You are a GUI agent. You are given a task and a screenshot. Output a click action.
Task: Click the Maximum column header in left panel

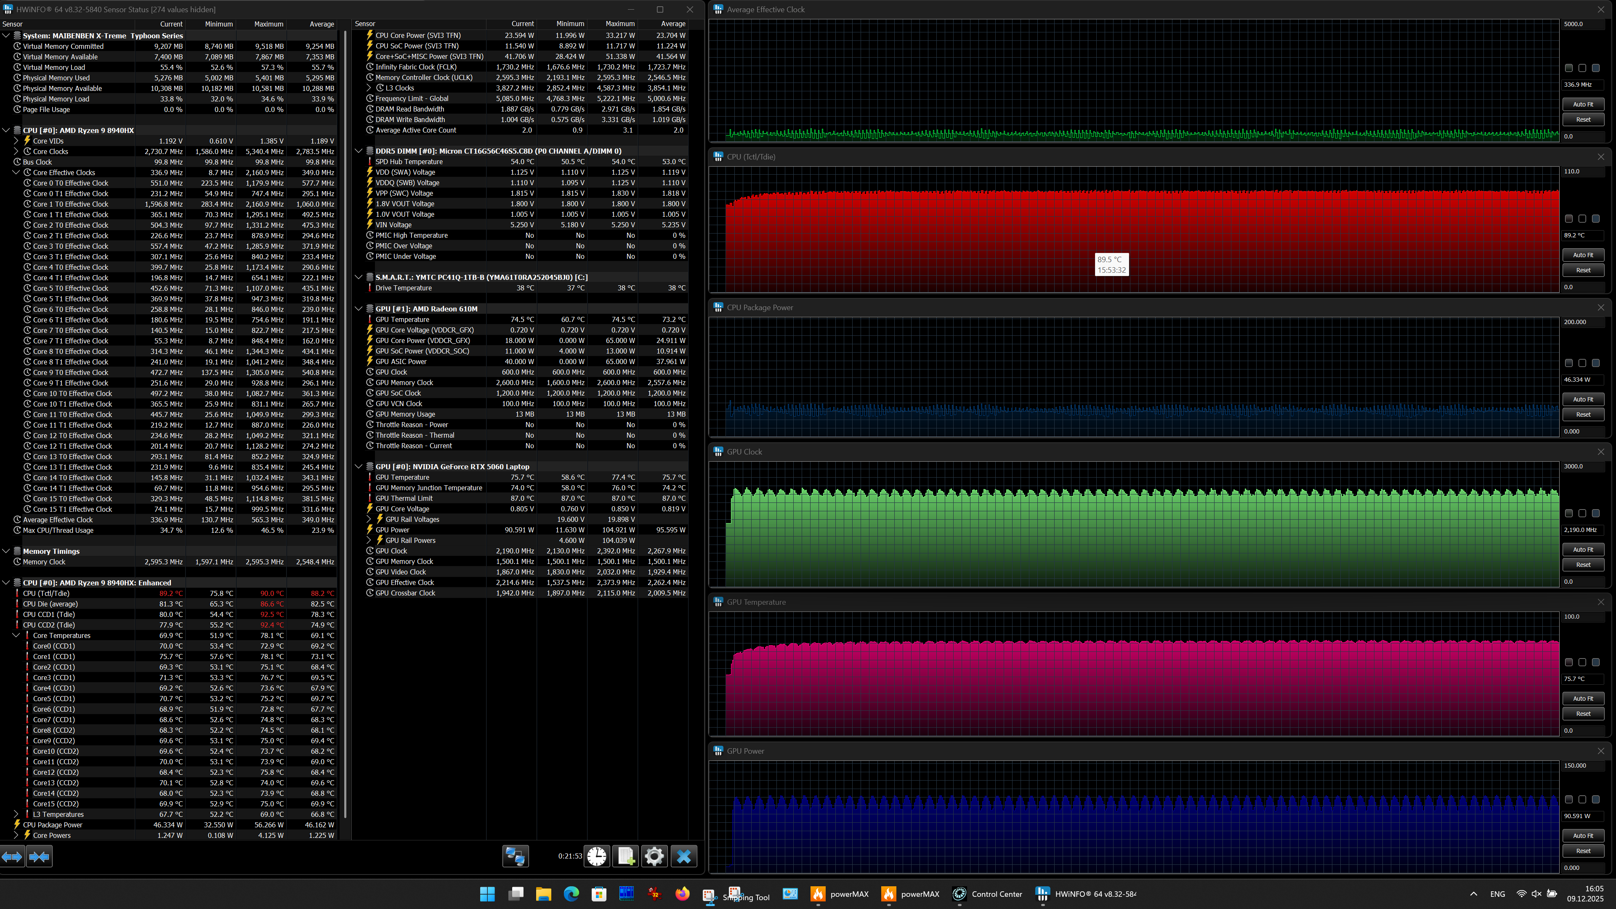pyautogui.click(x=268, y=24)
